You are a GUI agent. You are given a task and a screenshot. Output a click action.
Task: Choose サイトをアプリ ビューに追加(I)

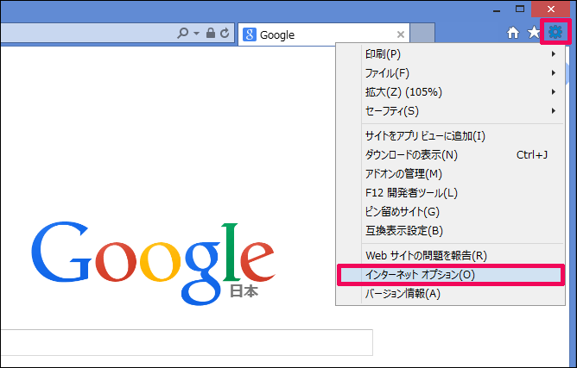[451, 136]
